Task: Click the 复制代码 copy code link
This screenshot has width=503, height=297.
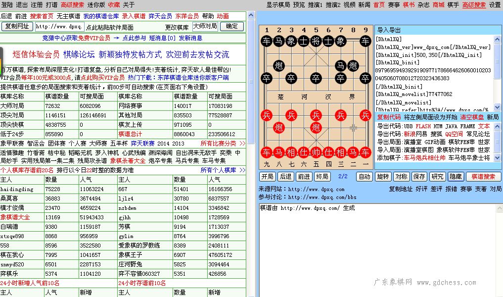Action: (x=389, y=117)
